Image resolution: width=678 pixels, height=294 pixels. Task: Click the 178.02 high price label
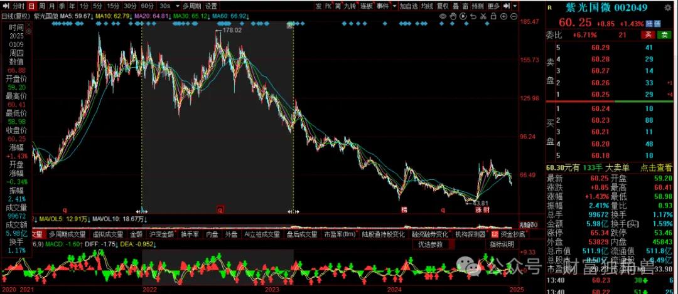233,30
